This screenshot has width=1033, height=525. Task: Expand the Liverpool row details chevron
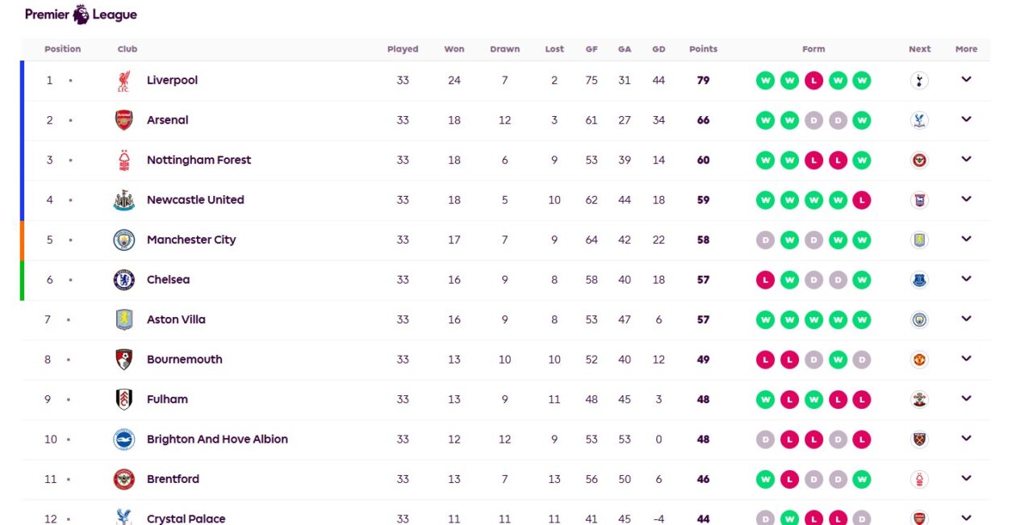(966, 80)
